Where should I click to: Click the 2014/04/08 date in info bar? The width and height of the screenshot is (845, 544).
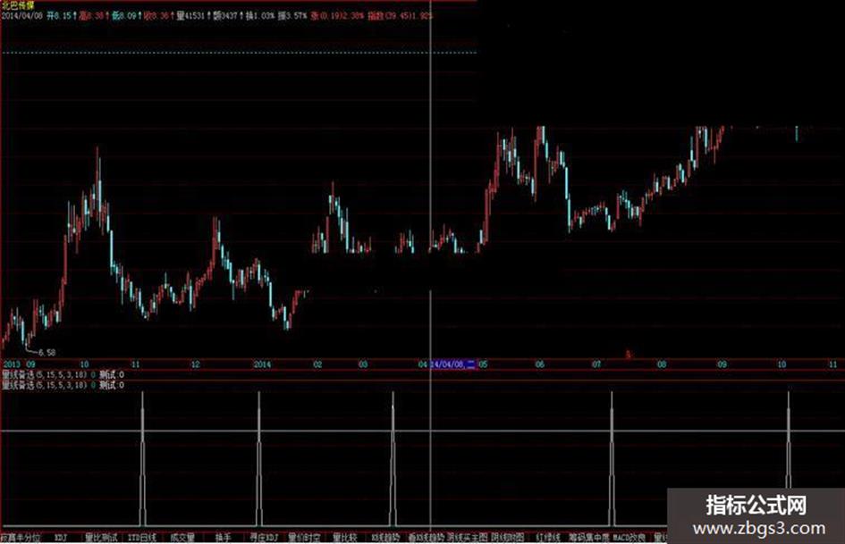coord(21,15)
